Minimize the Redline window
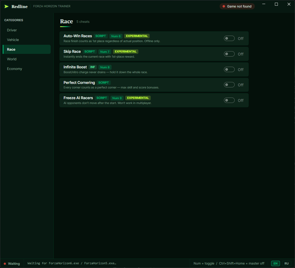The width and height of the screenshot is (295, 268). pos(264,4)
